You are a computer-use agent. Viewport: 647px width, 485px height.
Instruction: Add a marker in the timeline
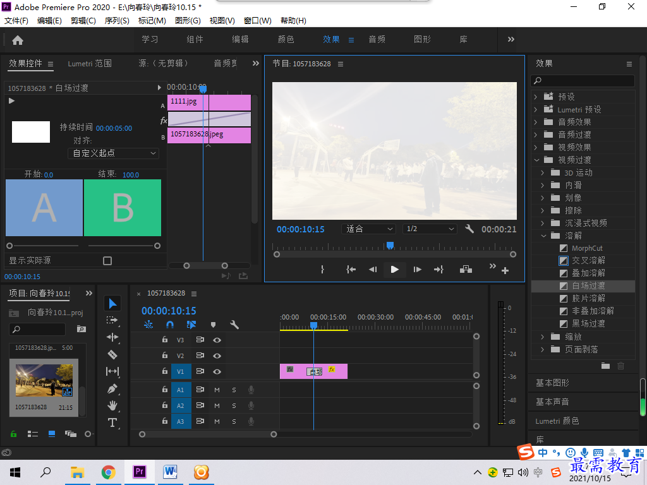[x=213, y=325]
